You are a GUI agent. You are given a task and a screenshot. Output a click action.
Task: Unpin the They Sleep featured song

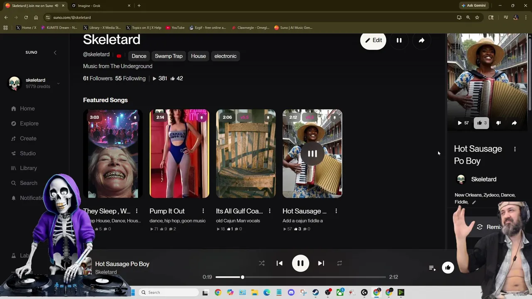[135, 118]
